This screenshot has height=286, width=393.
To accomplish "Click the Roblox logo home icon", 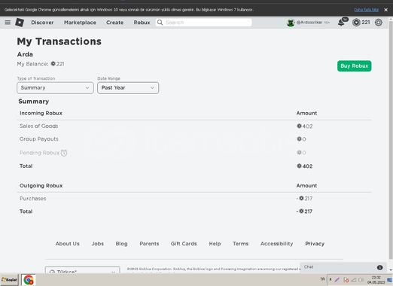I will click(20, 23).
